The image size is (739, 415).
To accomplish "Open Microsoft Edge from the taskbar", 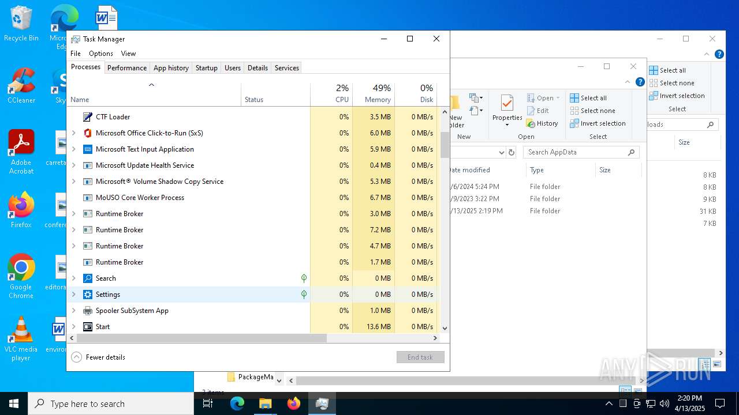I will [x=237, y=403].
